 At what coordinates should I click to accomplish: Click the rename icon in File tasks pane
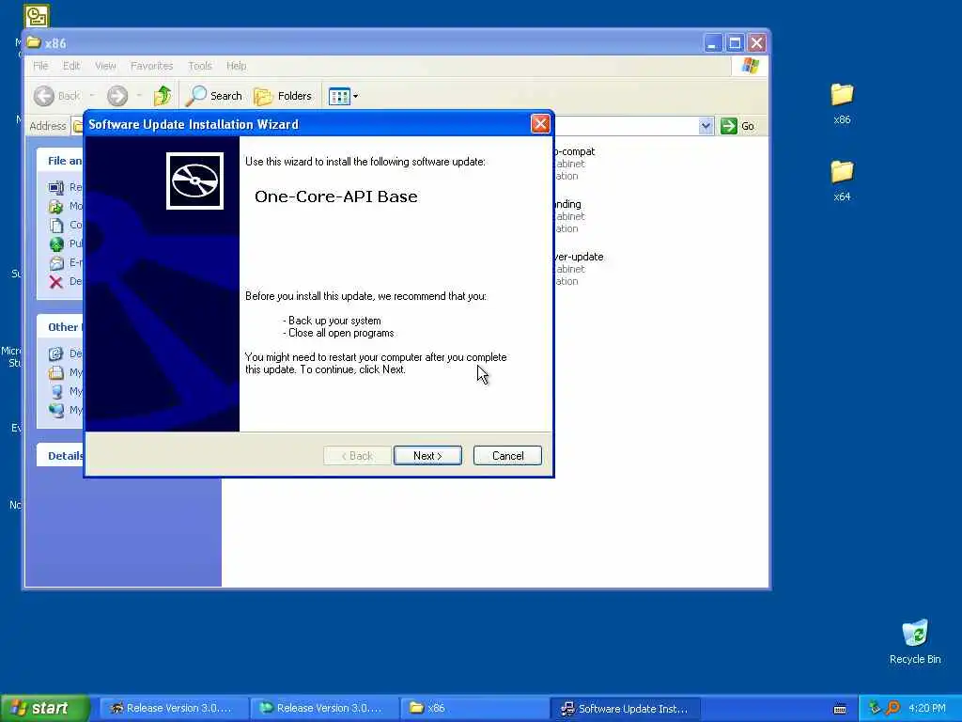coord(55,187)
